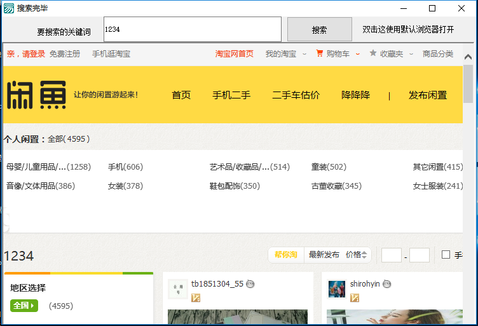Click the search keyword input field
The width and height of the screenshot is (478, 326).
(x=192, y=29)
